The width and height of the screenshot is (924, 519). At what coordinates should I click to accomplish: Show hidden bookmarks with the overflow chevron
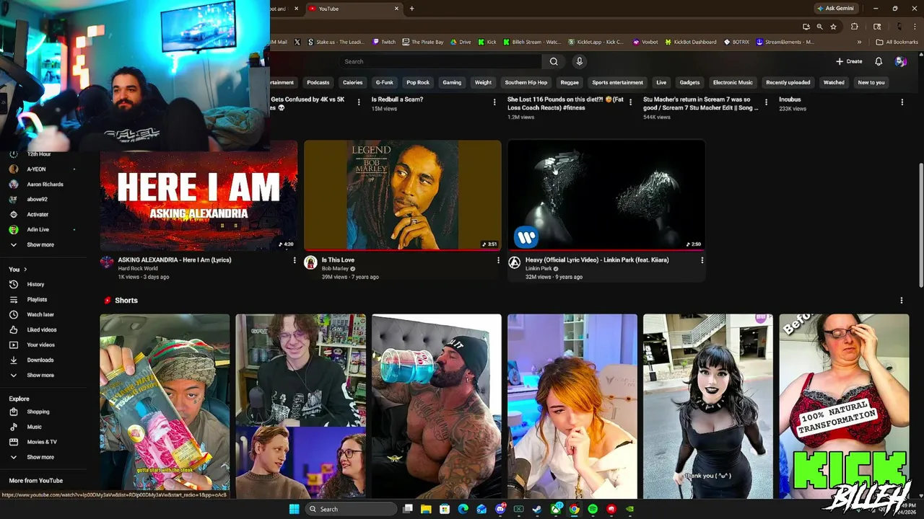click(859, 42)
